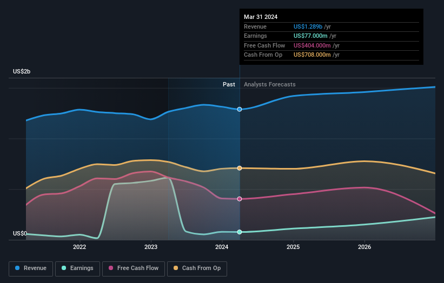
Task: Toggle the Earnings legend button
Action: tap(77, 268)
